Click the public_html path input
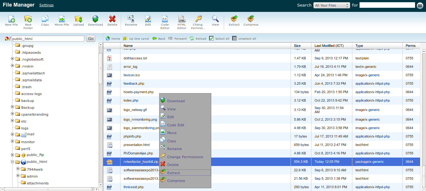This screenshot has width=426, height=191. [x=48, y=39]
